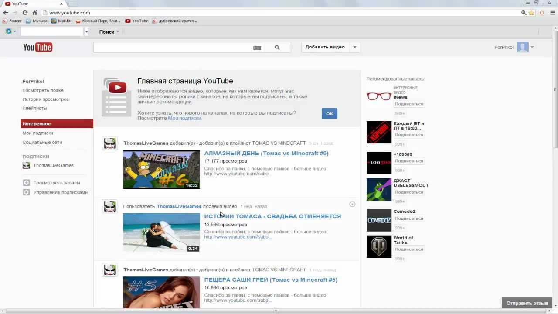Reload the page
Image resolution: width=558 pixels, height=314 pixels.
tap(25, 13)
